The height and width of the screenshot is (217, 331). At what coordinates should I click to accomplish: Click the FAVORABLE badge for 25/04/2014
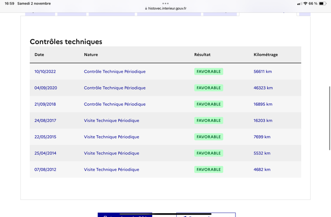click(209, 153)
